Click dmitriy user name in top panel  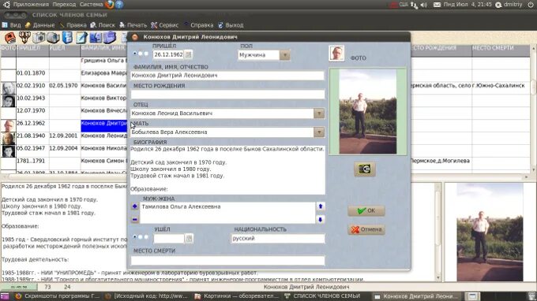(513, 5)
